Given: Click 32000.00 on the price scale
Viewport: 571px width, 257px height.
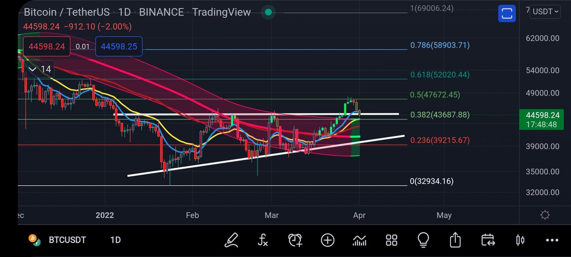Looking at the screenshot, I should (542, 192).
